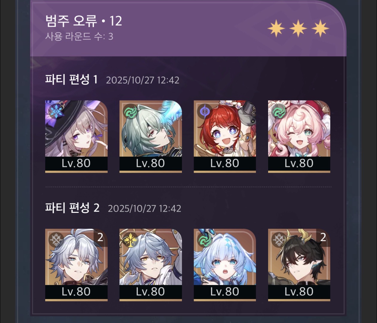The width and height of the screenshot is (377, 323).
Task: Click the Wind element icon on blue-haired girl
Action: coord(205,240)
